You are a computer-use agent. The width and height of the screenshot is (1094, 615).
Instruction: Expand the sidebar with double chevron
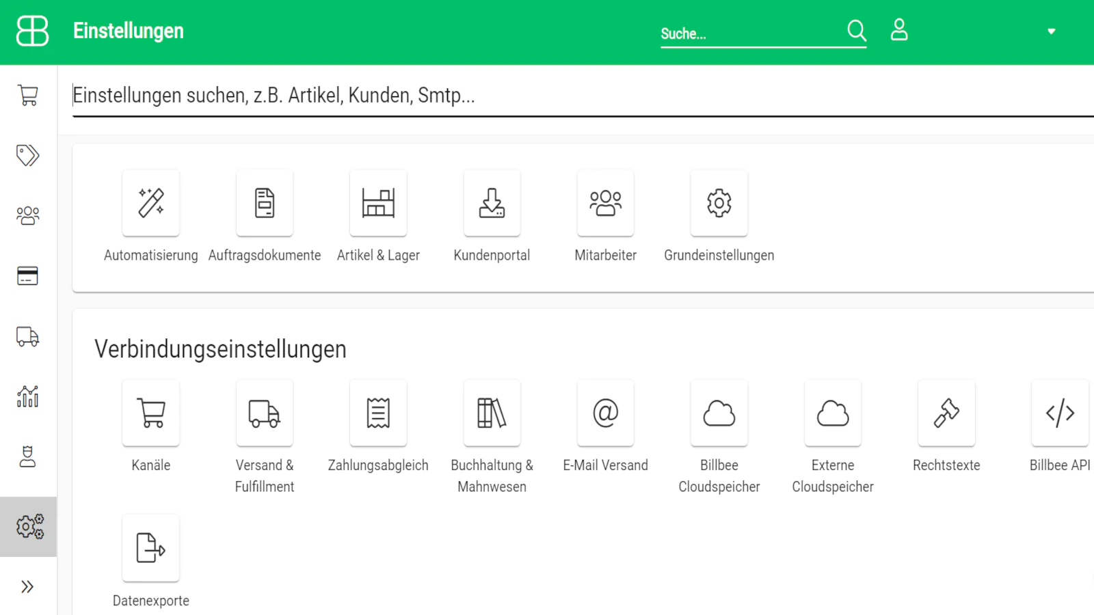click(x=27, y=586)
